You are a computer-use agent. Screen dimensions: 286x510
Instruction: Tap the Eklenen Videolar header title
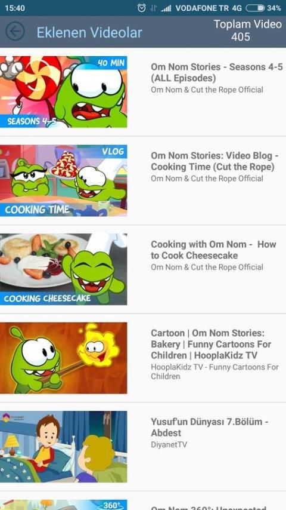pyautogui.click(x=89, y=32)
